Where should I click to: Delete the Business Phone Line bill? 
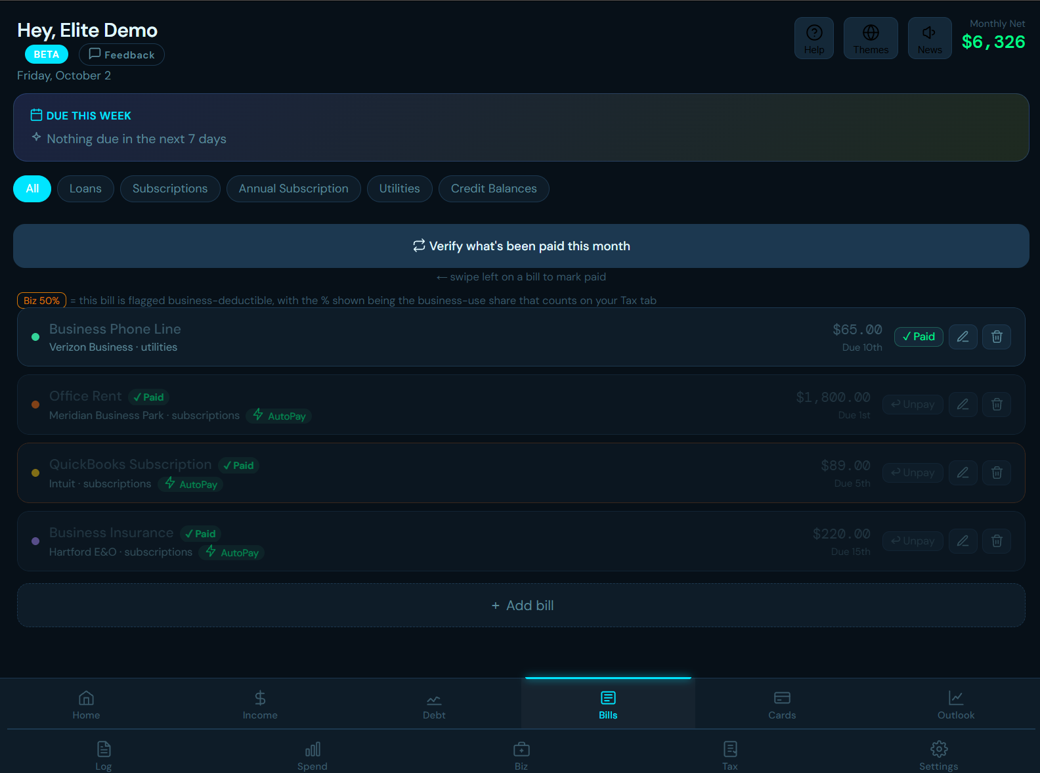pos(997,337)
